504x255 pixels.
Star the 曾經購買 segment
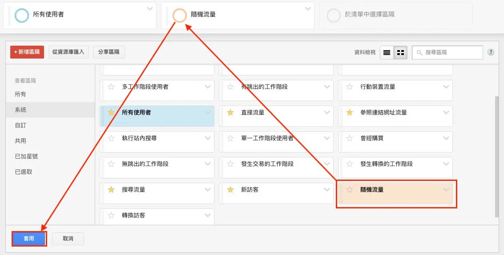(350, 138)
